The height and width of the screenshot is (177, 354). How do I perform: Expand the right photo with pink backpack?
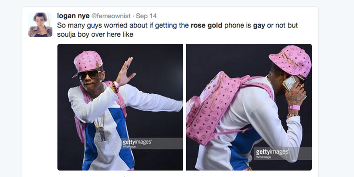(249, 107)
